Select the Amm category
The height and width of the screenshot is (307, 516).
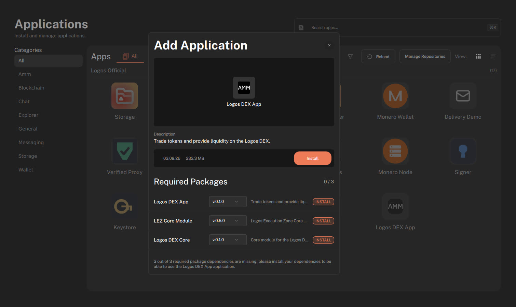[49, 74]
